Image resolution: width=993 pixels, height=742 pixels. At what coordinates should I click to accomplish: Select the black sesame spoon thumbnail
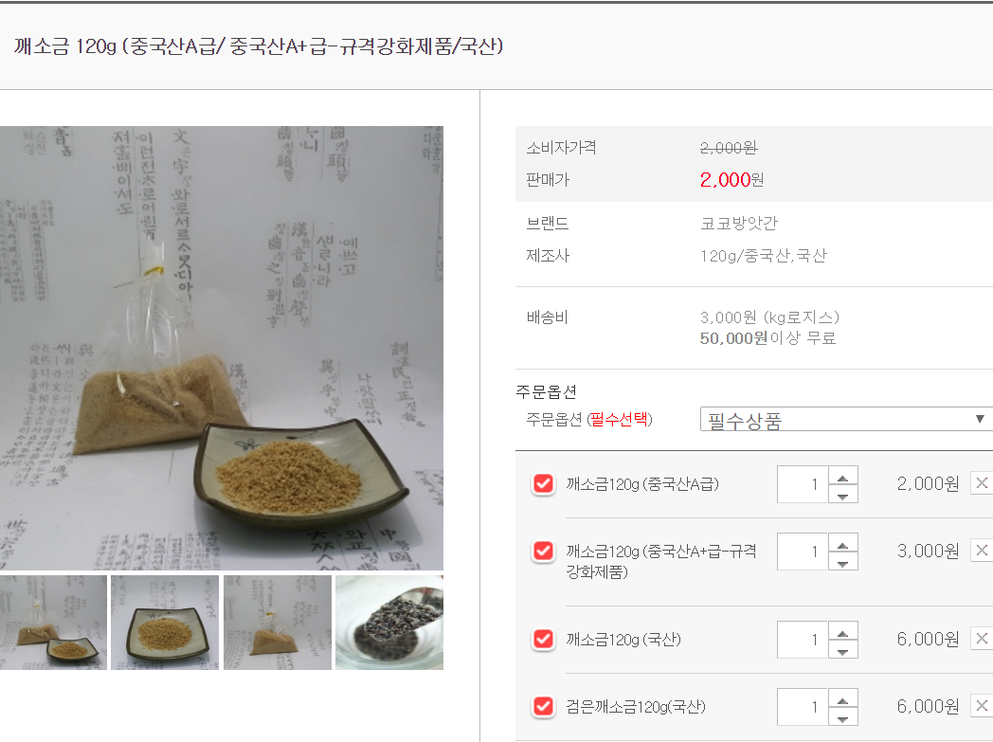(389, 623)
